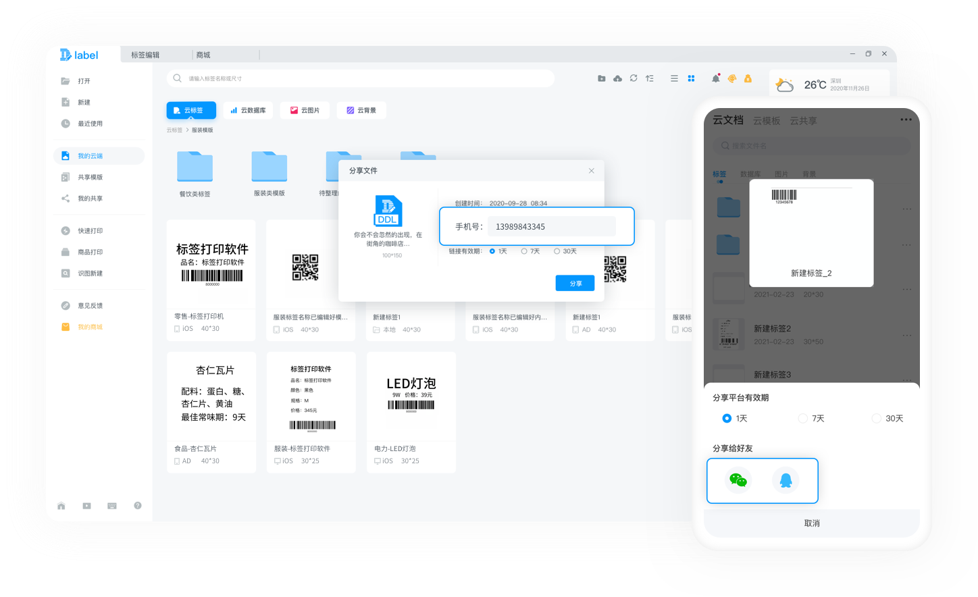
Task: Click 云标签 breadcrumb link
Action: [x=174, y=130]
